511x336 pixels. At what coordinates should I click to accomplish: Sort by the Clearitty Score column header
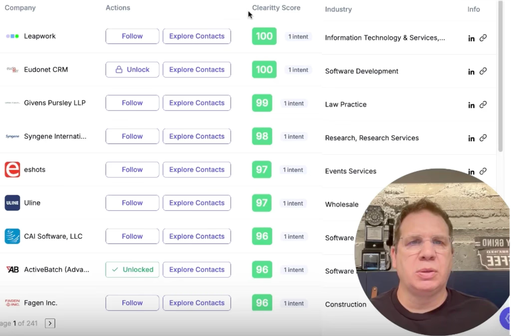(276, 8)
